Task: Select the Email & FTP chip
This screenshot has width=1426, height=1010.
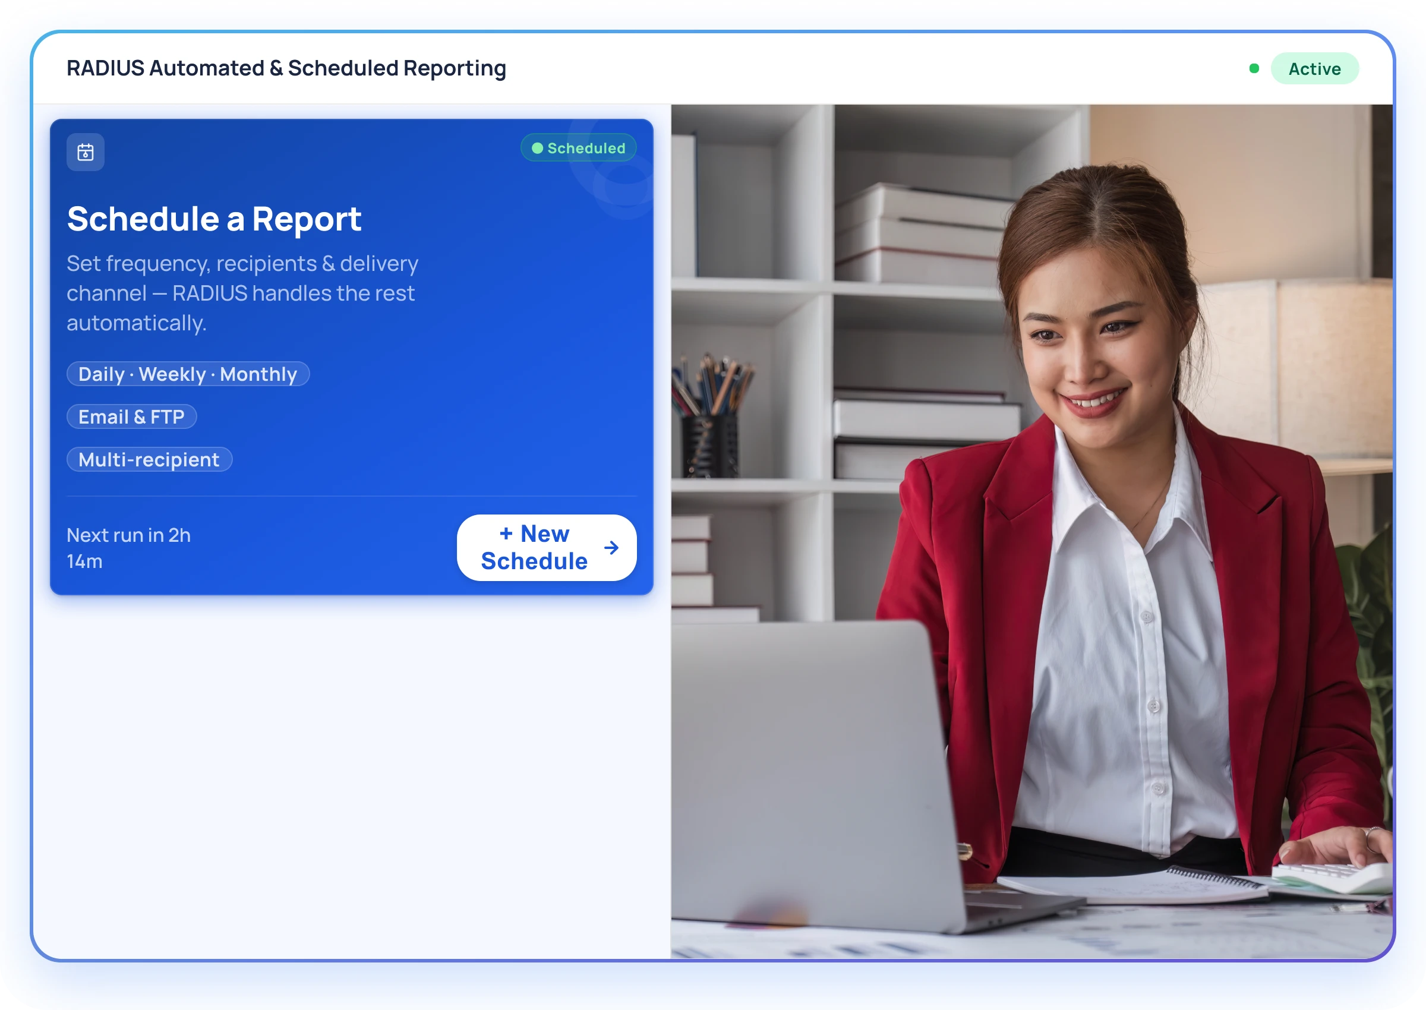Action: [131, 416]
